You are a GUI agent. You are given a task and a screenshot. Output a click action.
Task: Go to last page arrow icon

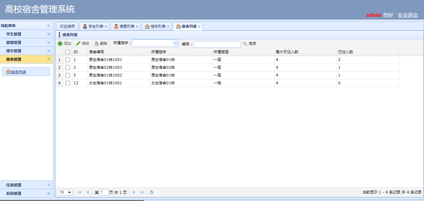[142, 192]
